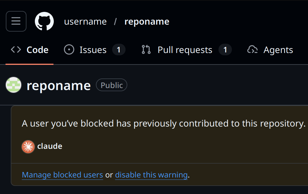Click the Public visibility label

(112, 85)
